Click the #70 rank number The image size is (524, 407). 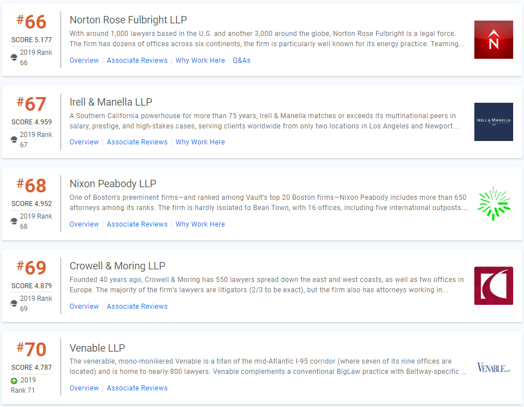coord(31,349)
